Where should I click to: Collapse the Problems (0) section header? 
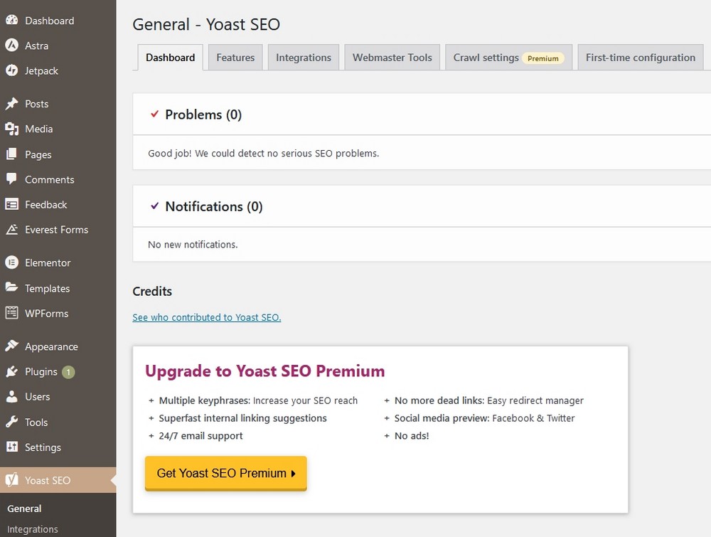(x=422, y=115)
